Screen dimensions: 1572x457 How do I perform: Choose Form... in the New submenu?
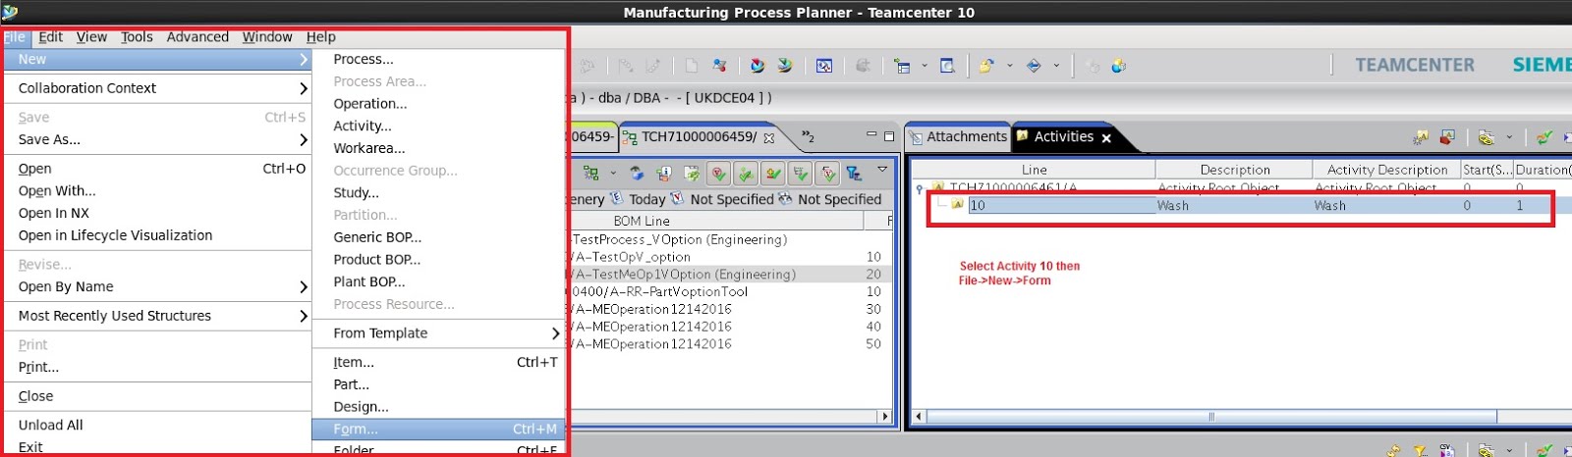coord(438,430)
